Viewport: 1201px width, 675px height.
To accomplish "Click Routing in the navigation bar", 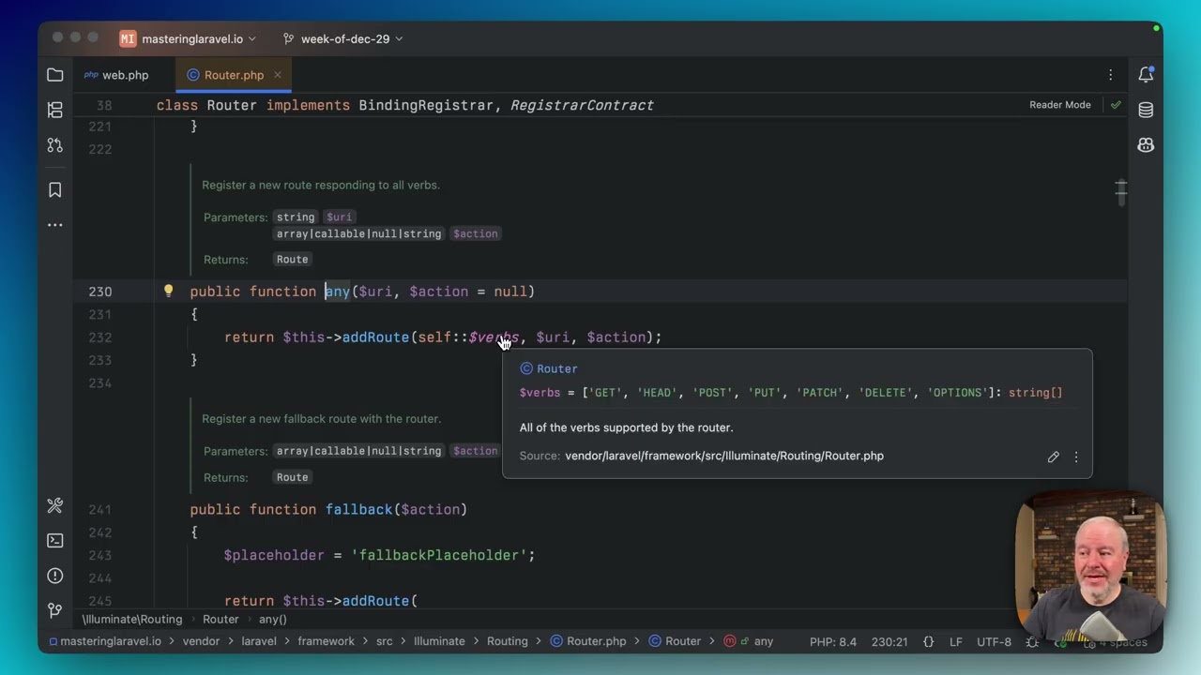I will click(508, 642).
